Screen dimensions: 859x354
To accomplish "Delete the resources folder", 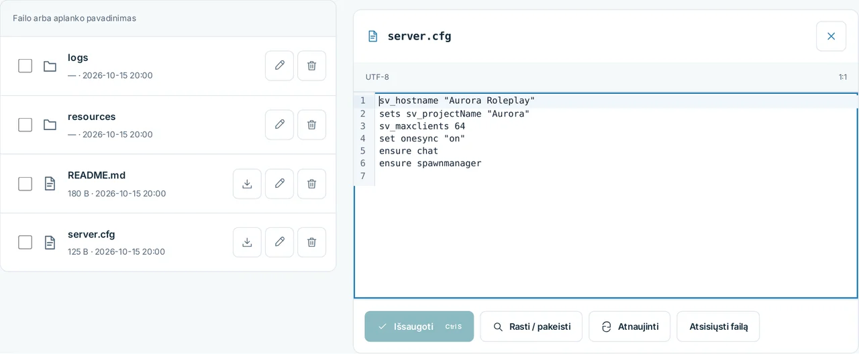I will click(311, 125).
